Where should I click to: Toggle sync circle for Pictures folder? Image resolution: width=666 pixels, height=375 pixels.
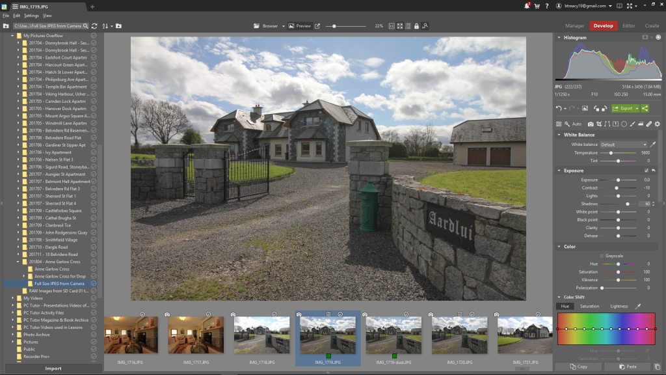click(94, 342)
